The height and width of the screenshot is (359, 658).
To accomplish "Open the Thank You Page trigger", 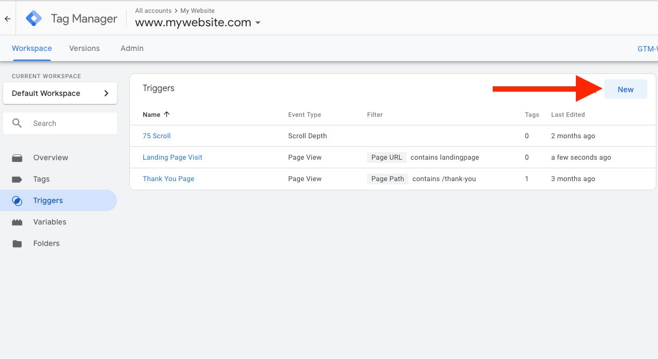I will point(169,178).
